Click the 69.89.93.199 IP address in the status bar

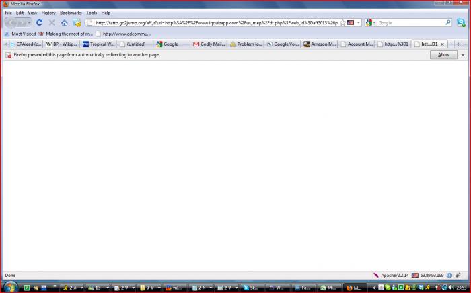click(432, 275)
